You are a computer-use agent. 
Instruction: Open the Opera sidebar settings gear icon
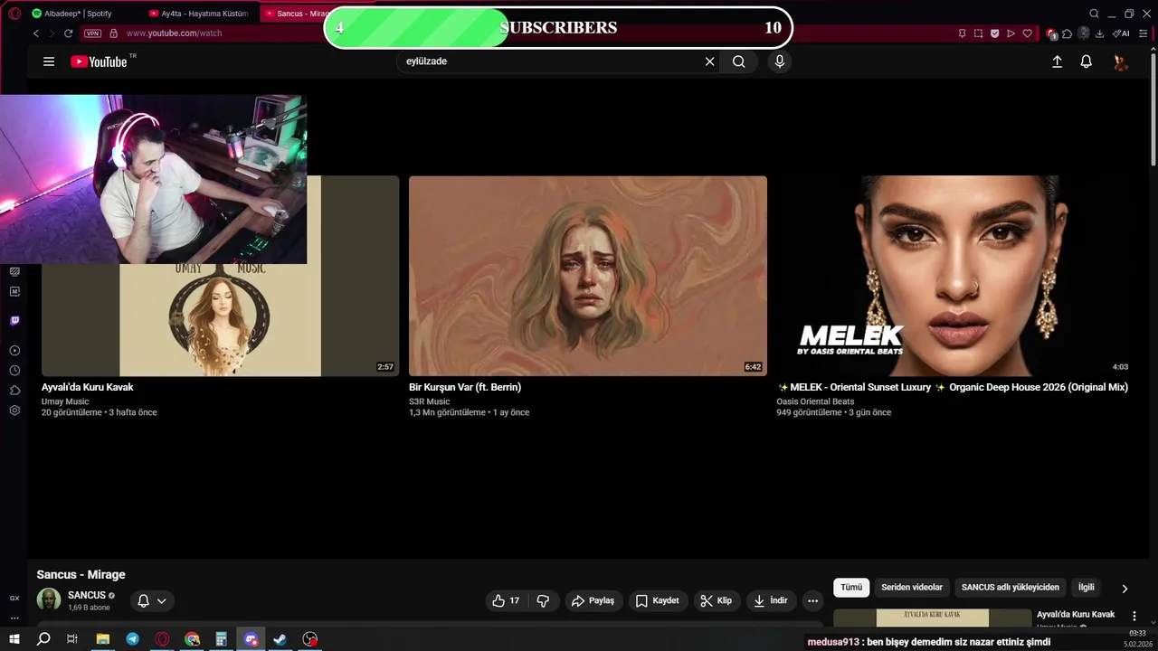pos(14,410)
